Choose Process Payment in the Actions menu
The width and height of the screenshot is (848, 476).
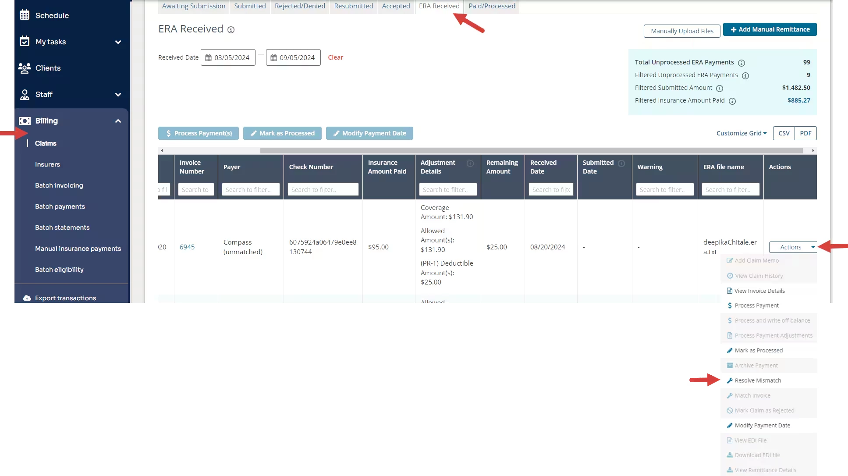click(756, 305)
